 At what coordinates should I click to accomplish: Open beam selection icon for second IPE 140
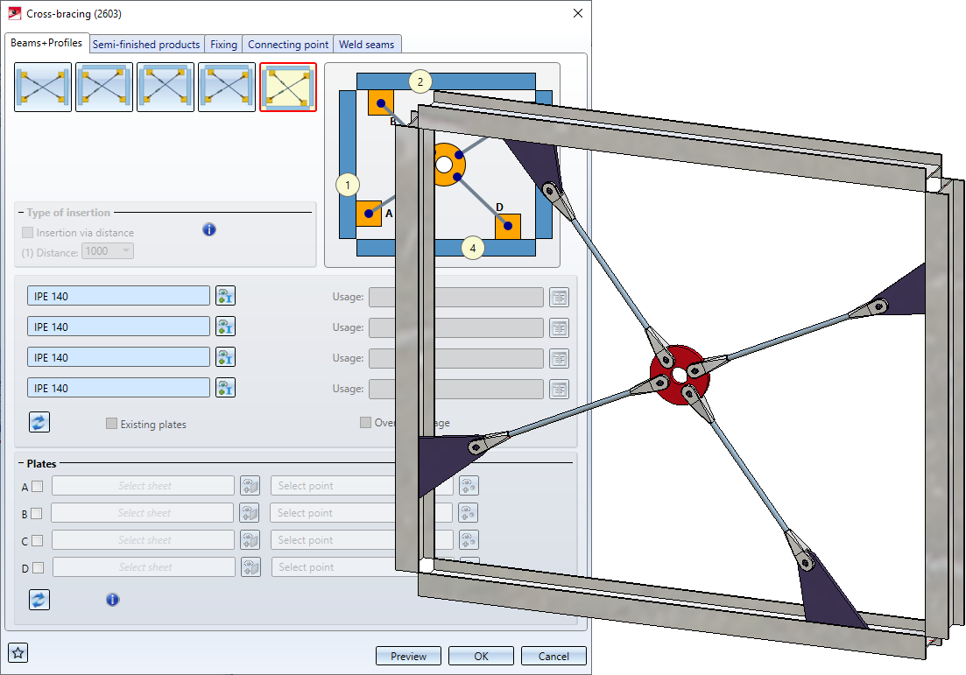[225, 327]
